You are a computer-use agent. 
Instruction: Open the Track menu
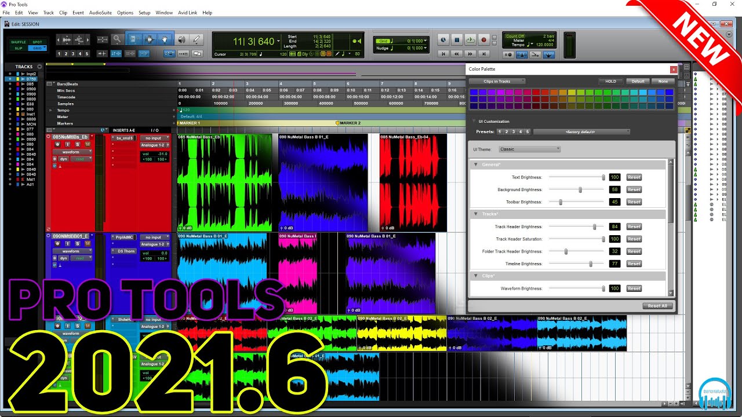click(49, 12)
